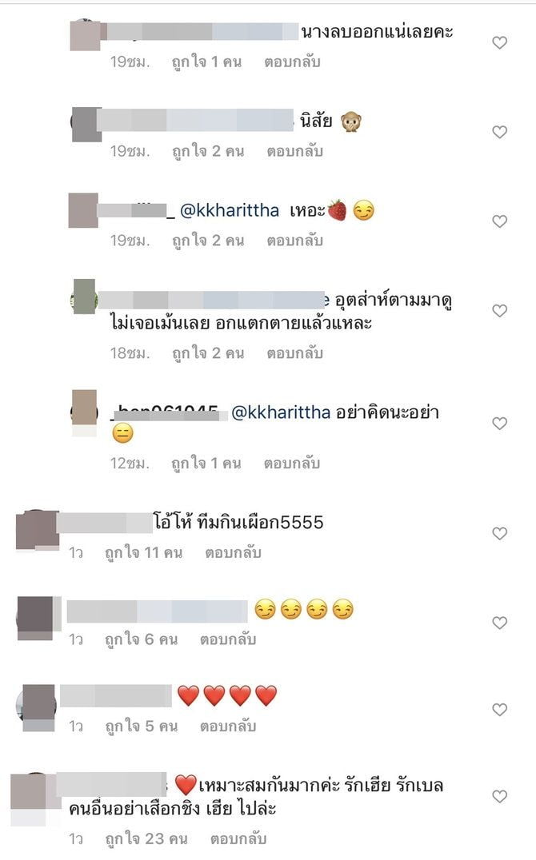Open @kkharittha mention in the strawberry comment

pyautogui.click(x=230, y=211)
